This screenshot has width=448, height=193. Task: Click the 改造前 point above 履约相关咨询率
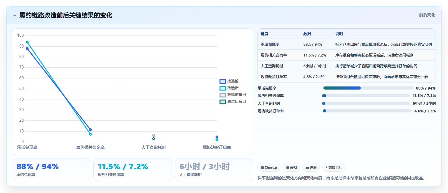[x=90, y=130]
